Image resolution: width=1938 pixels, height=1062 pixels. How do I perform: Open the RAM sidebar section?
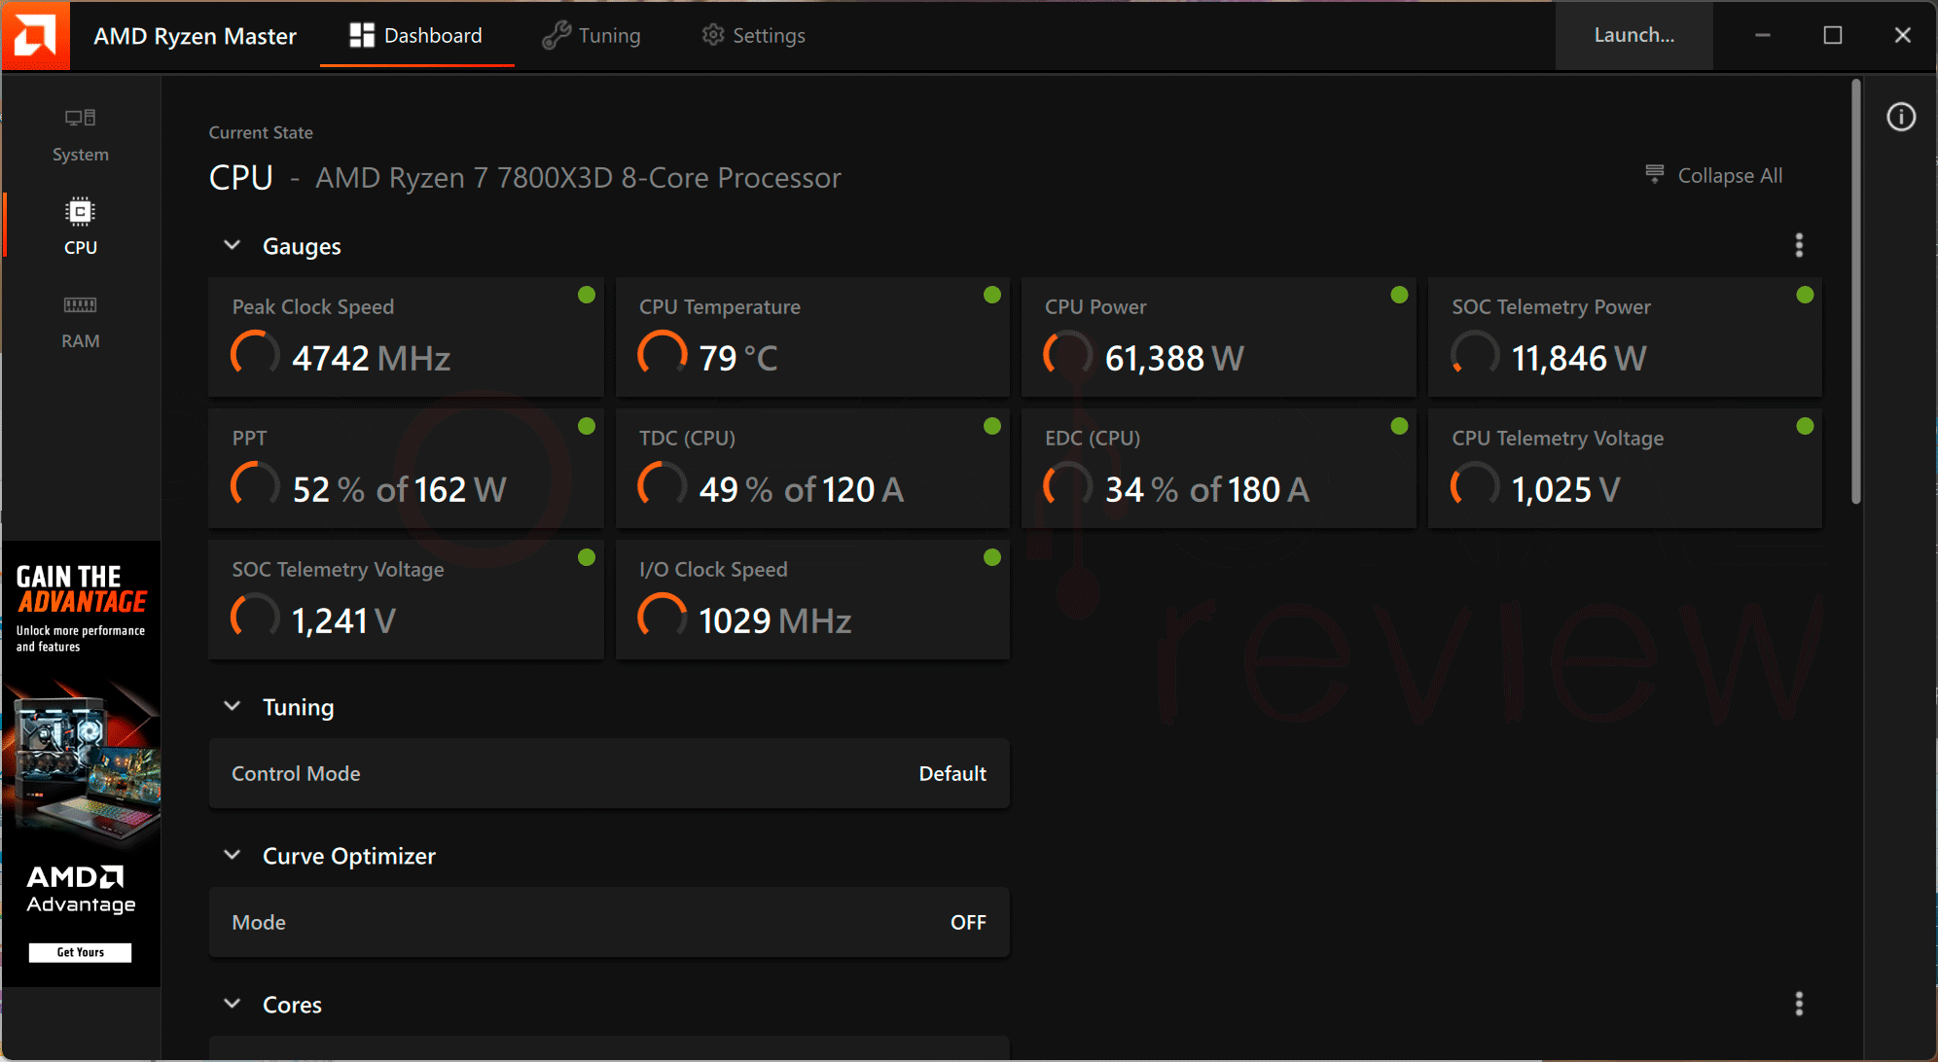click(x=80, y=322)
